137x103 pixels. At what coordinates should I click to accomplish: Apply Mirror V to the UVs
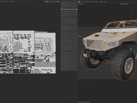pyautogui.click(x=69, y=34)
